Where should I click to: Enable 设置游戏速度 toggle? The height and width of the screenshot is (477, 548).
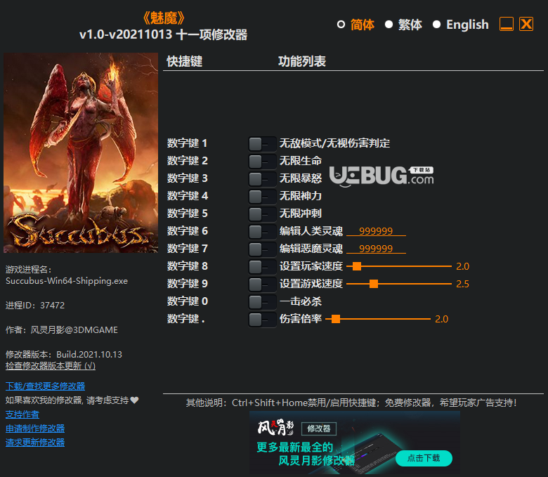[x=262, y=284]
